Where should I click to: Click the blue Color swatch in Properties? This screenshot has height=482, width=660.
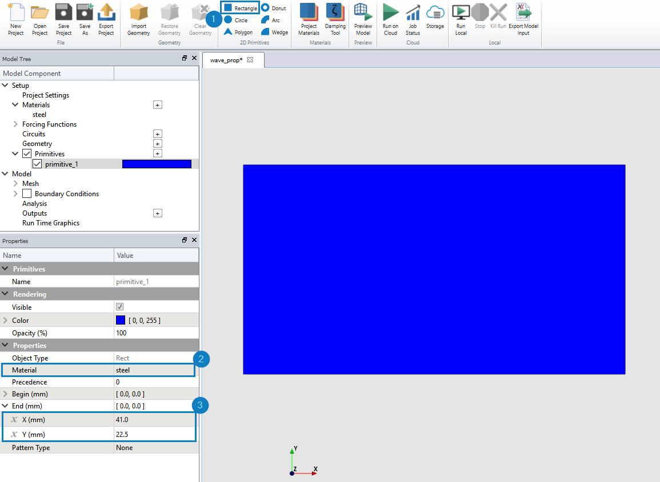click(121, 320)
